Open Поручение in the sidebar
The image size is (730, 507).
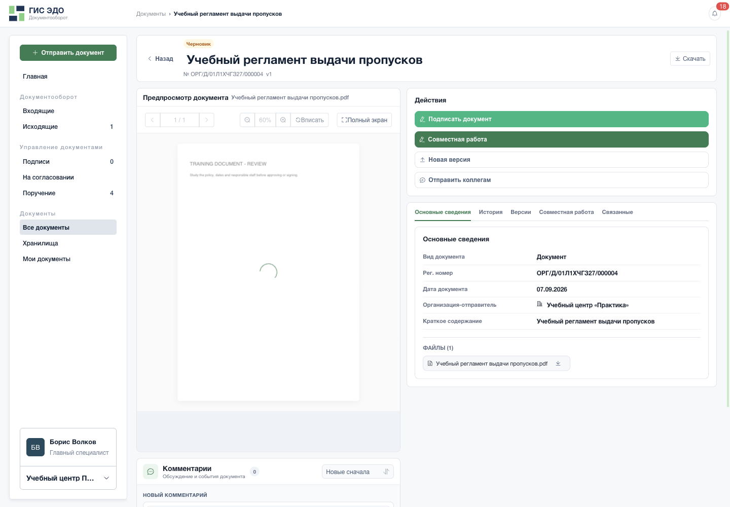68,193
